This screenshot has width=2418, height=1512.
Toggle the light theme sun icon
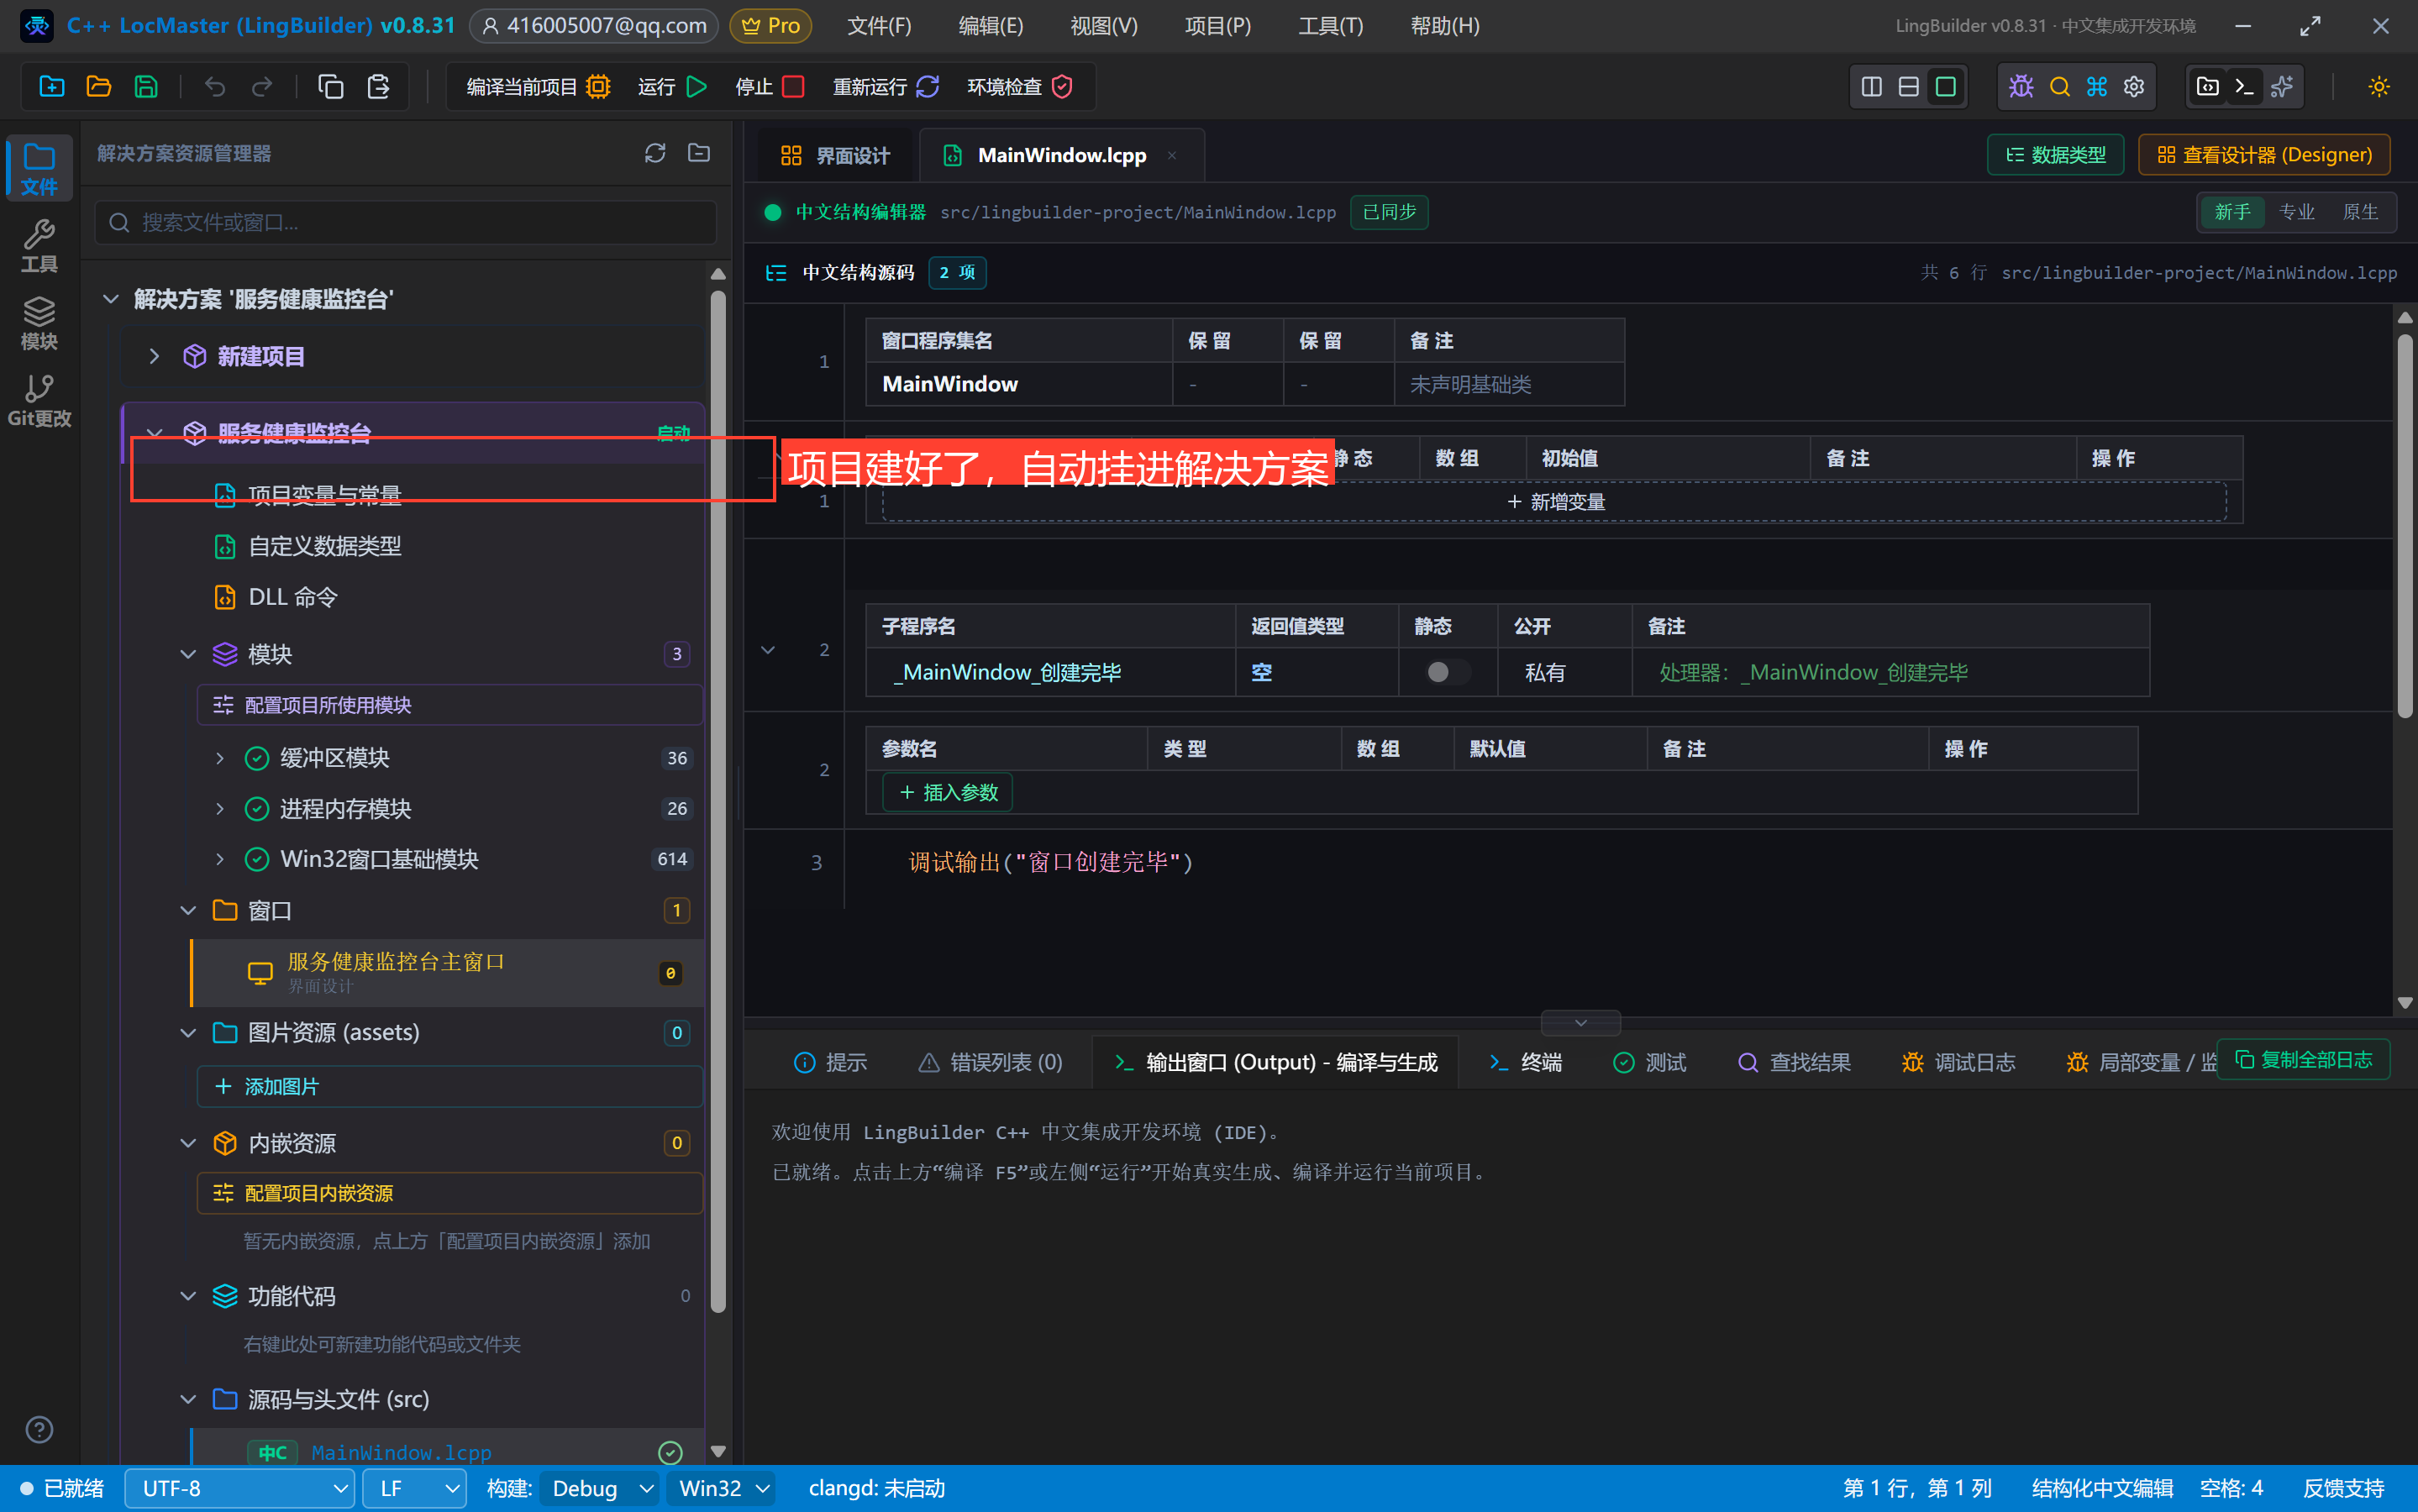[x=2379, y=87]
